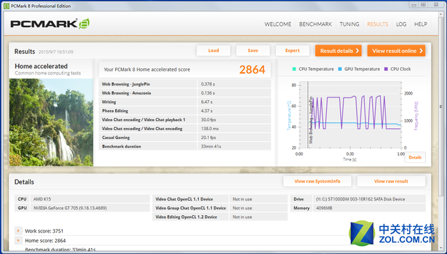Click View raw SystemInfo button
Screen dimensions: 447x254
pos(317,181)
